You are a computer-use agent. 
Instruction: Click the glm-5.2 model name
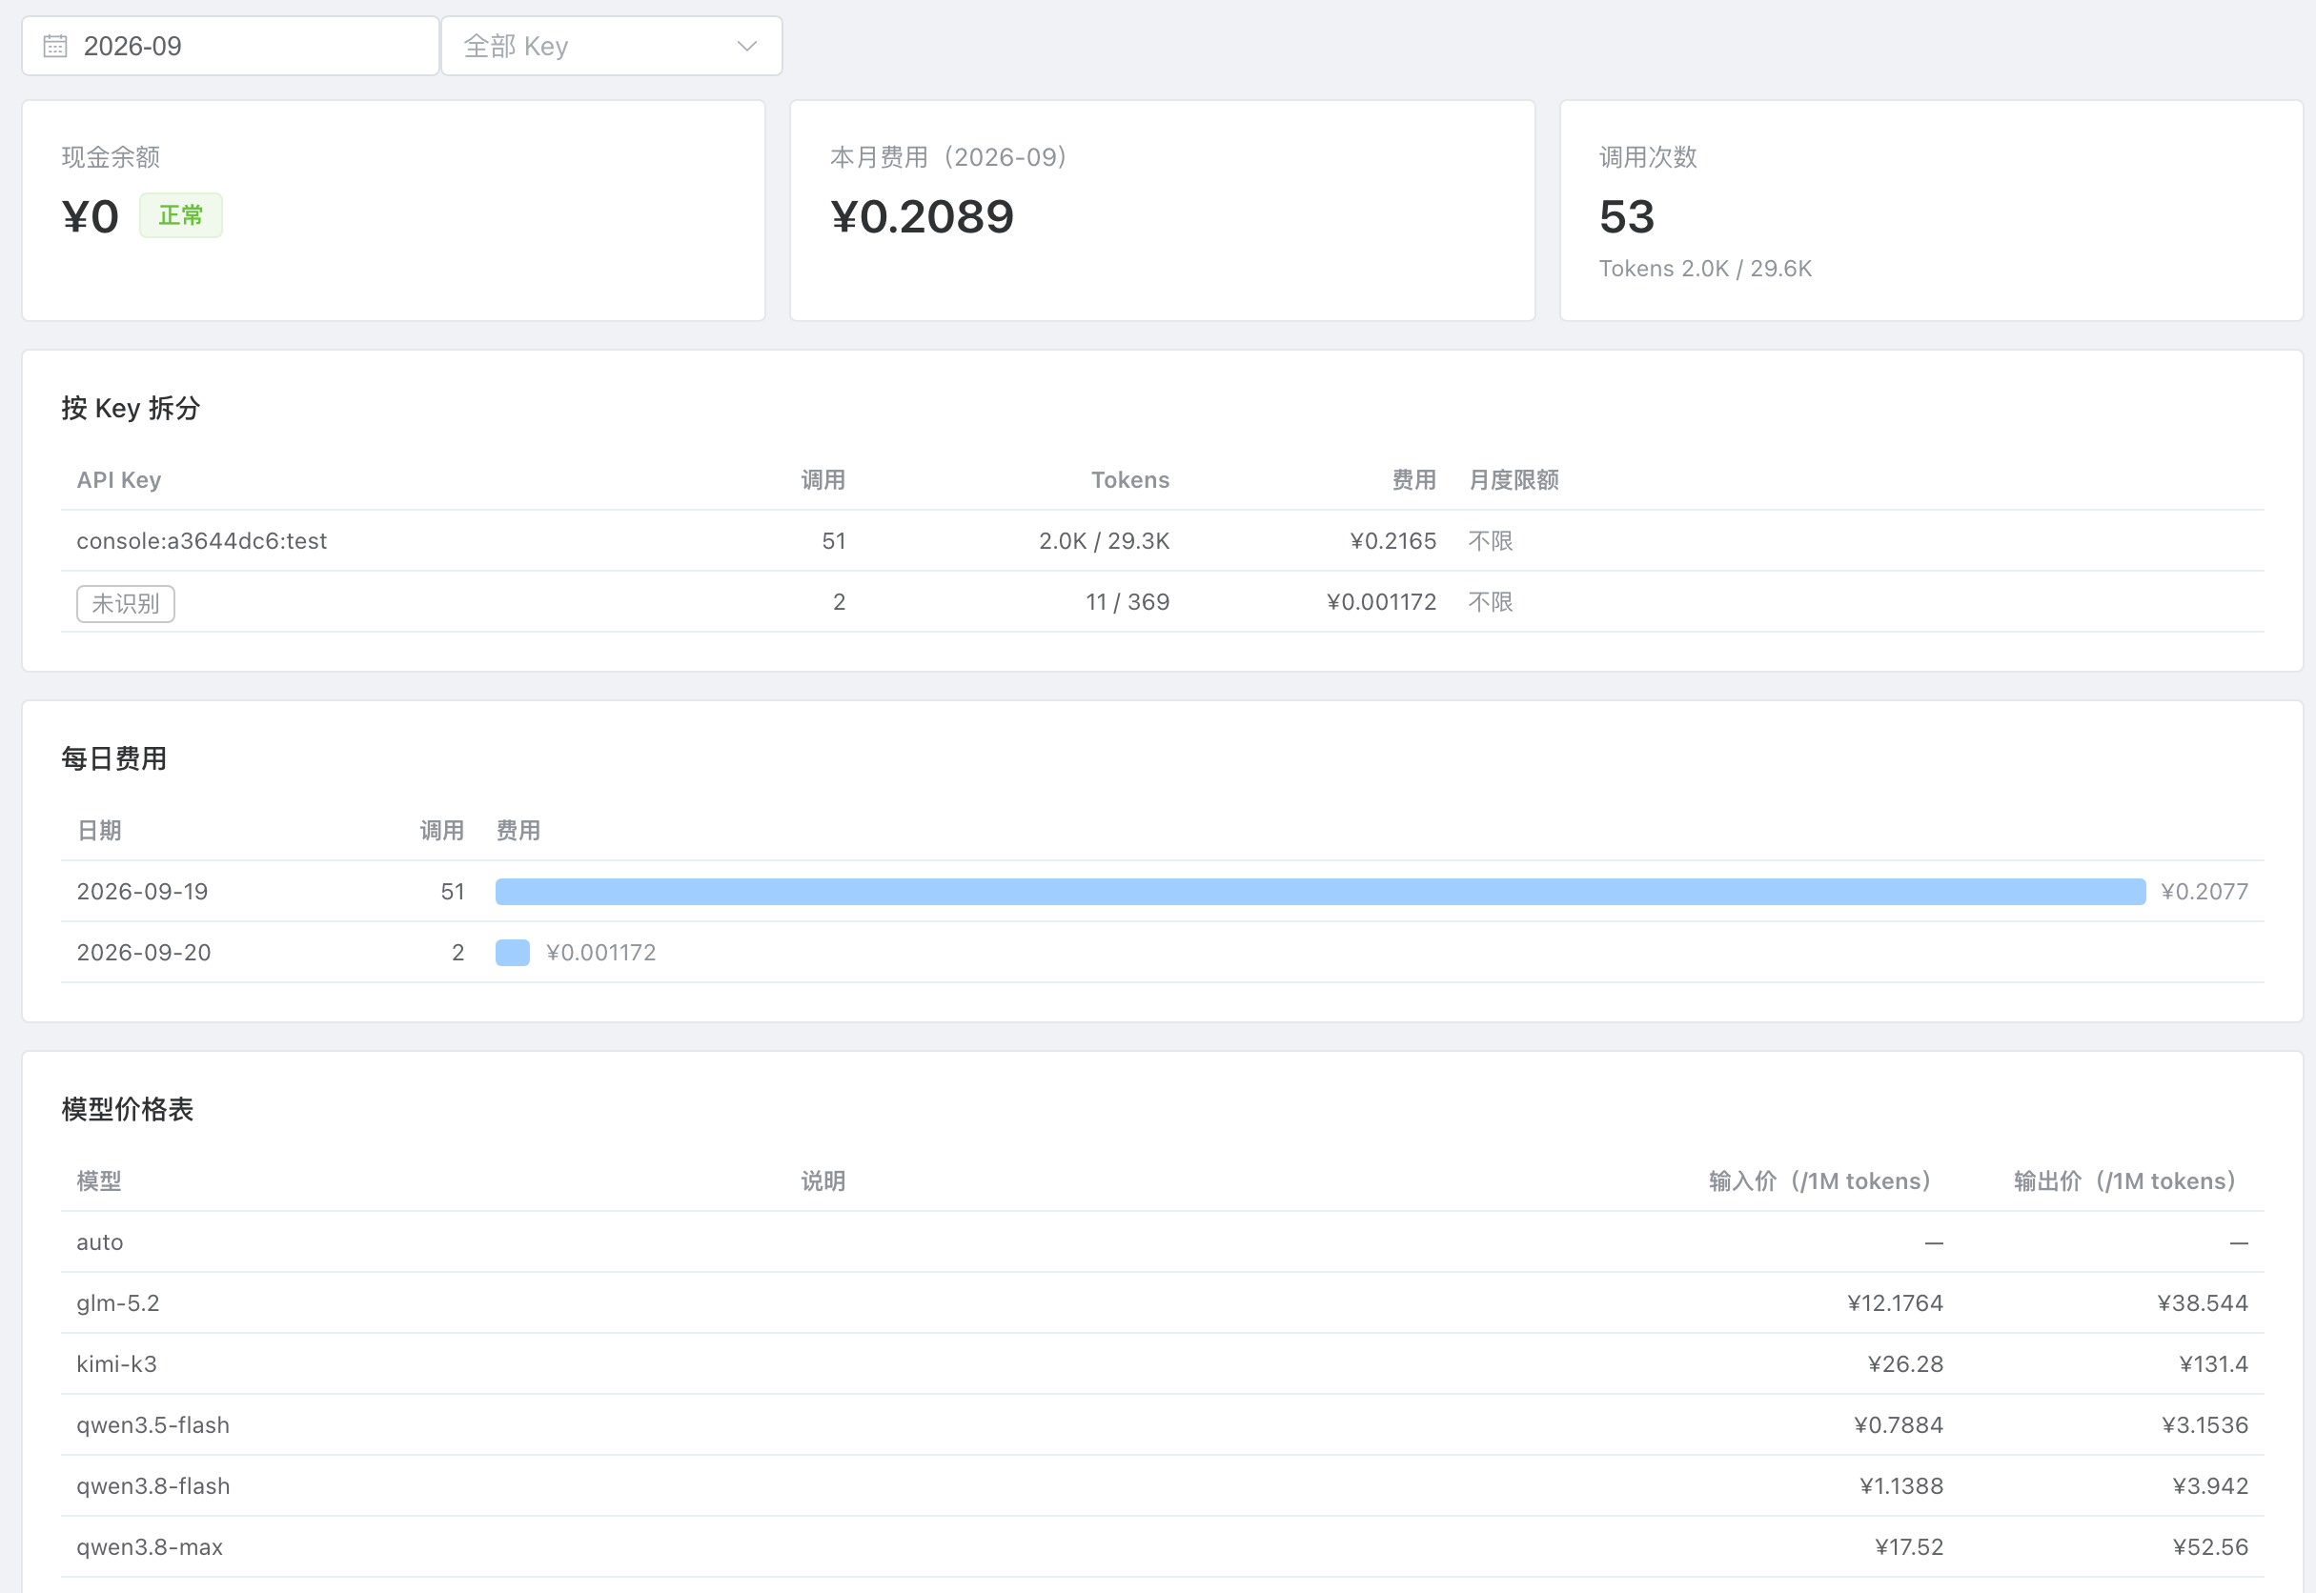click(118, 1302)
